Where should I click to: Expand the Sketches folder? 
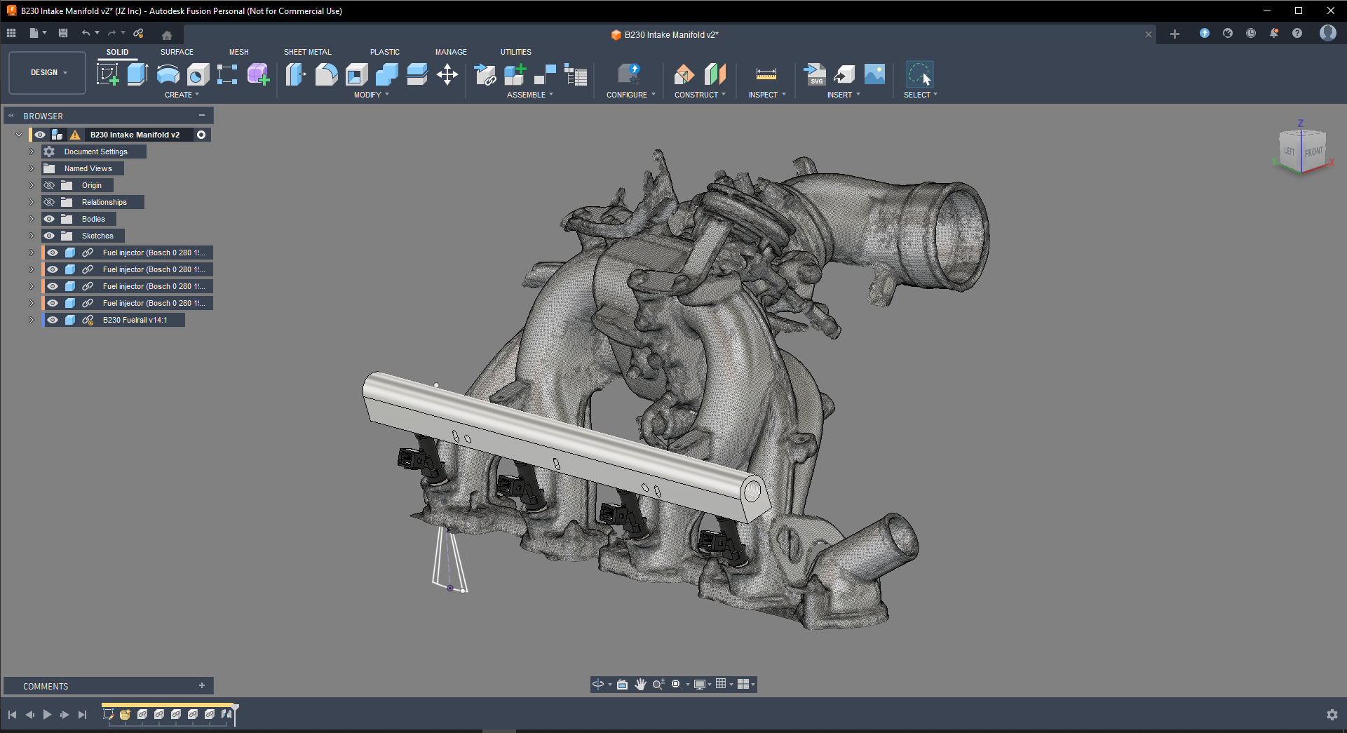point(32,236)
